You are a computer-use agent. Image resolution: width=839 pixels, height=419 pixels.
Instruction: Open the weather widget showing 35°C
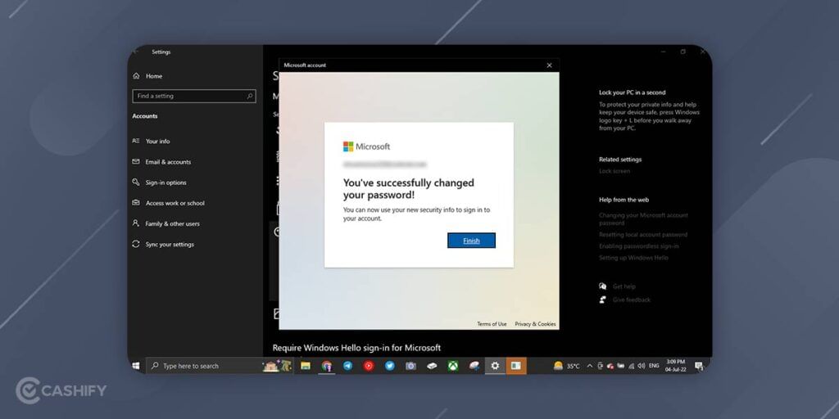tap(567, 366)
